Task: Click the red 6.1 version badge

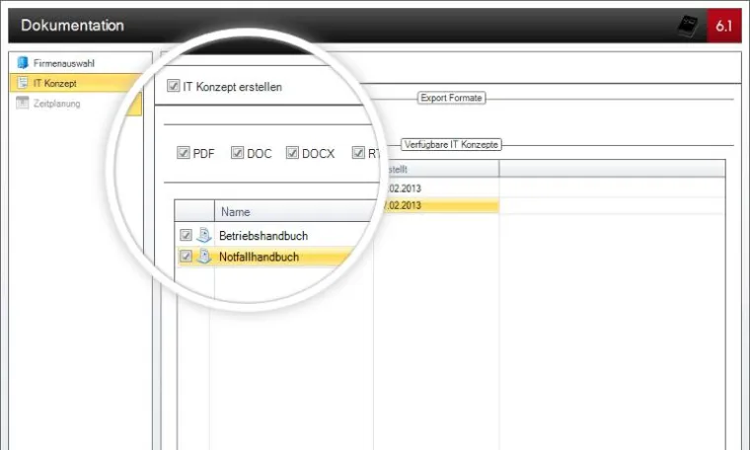Action: 728,26
